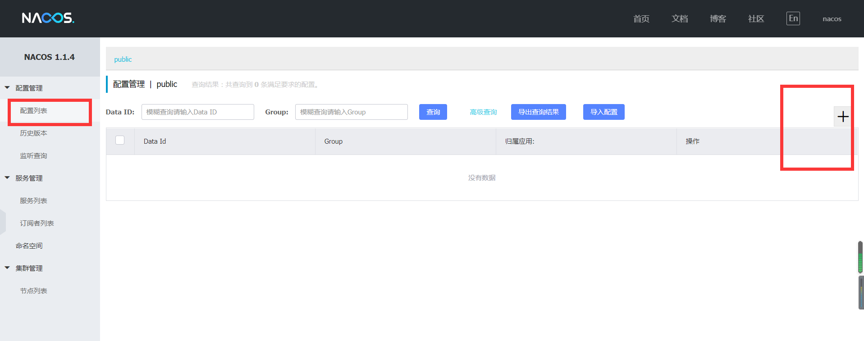The height and width of the screenshot is (341, 864).
Task: Open 文档 in top navigation
Action: tap(680, 19)
